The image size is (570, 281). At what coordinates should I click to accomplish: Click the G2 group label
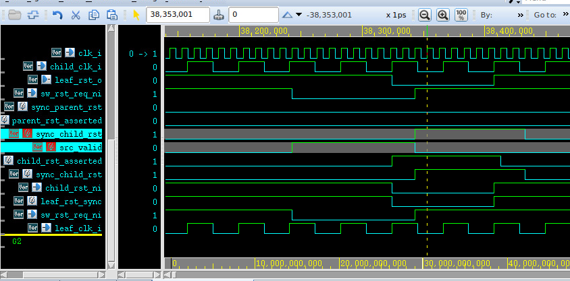tap(17, 241)
